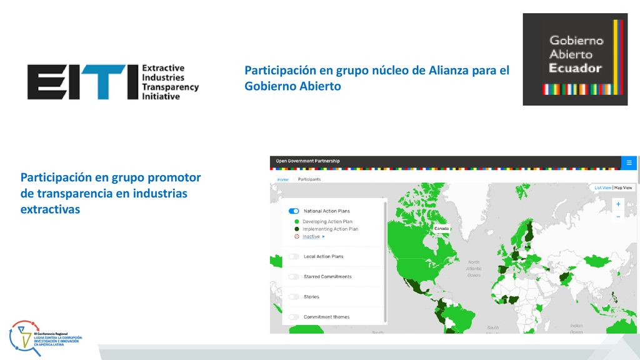Viewport: 640px width, 360px height.
Task: Click the Stories label
Action: coord(311,297)
